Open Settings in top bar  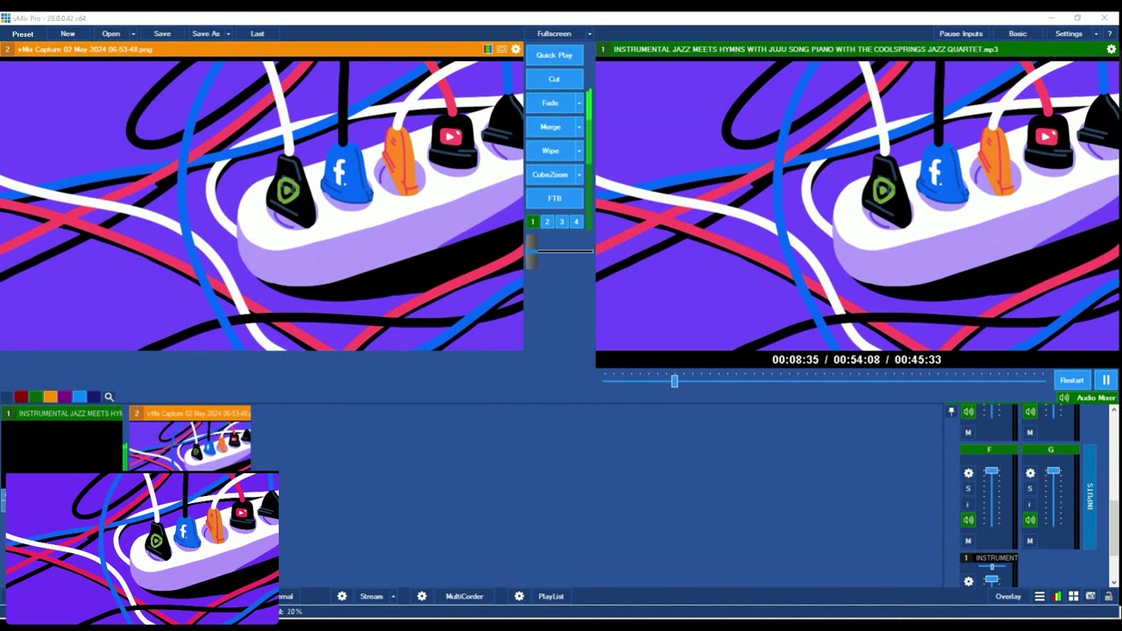(1069, 34)
